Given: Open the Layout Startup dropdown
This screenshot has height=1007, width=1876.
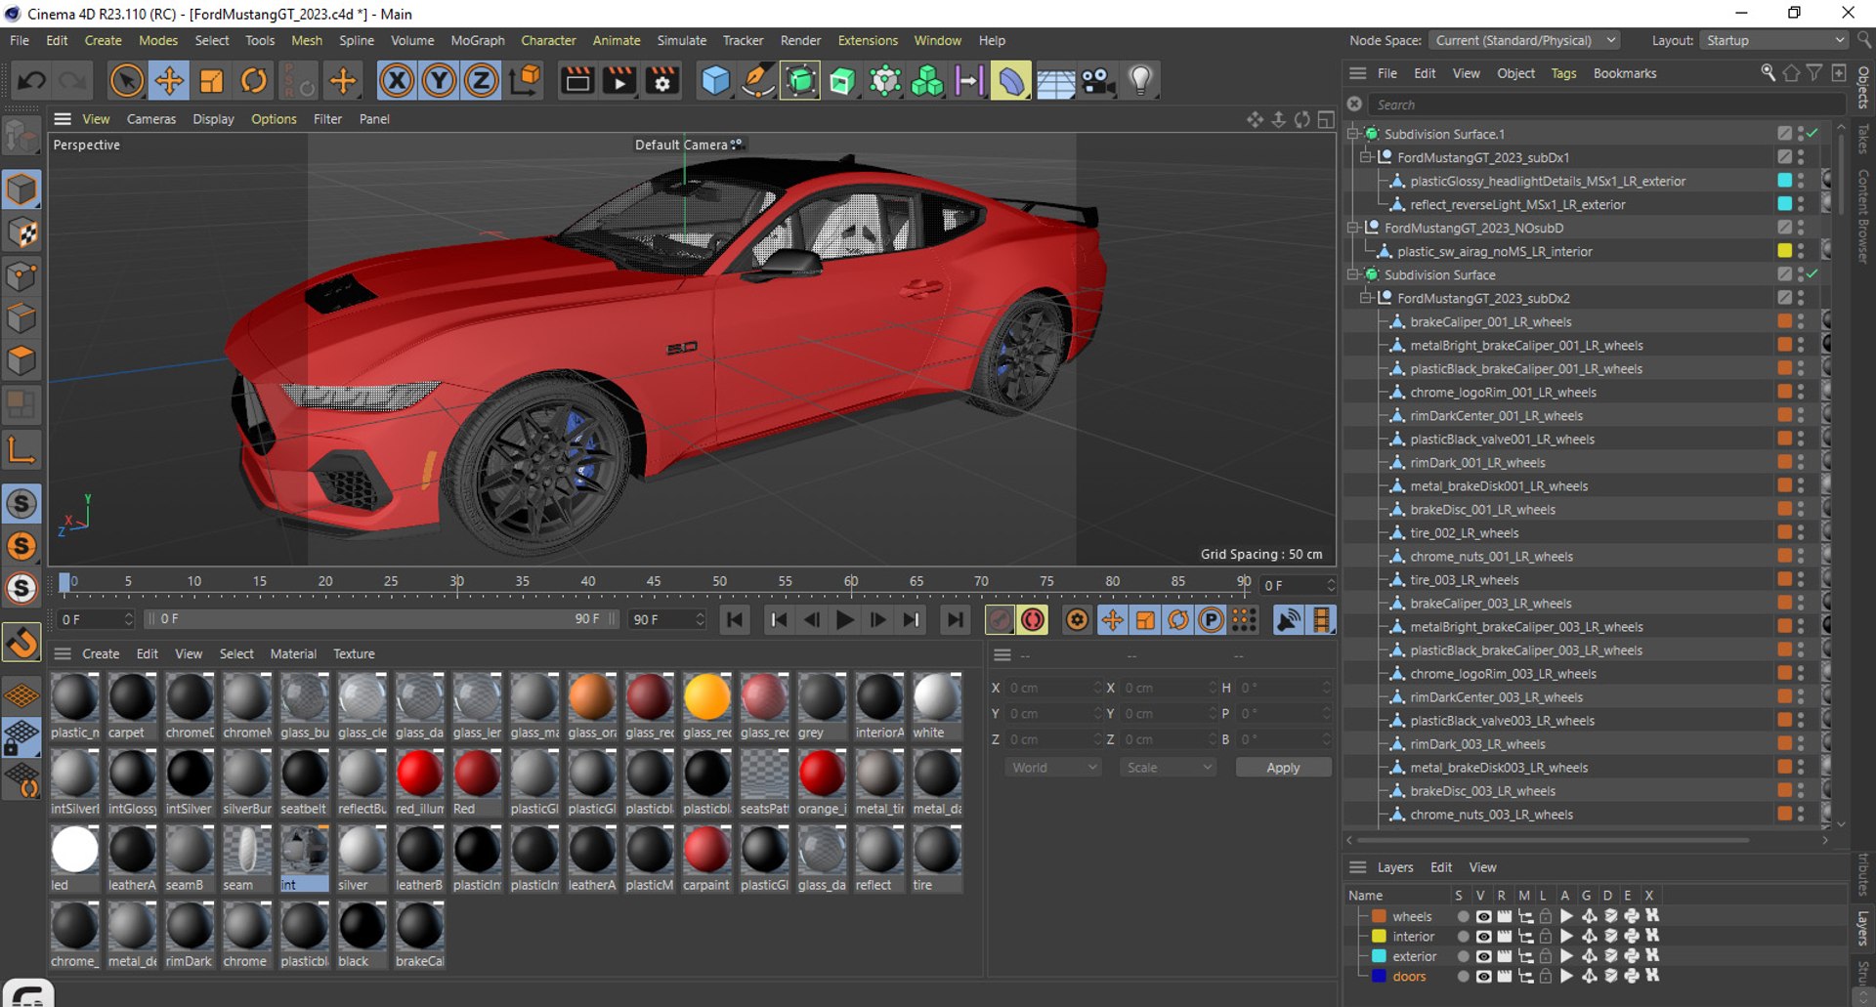Looking at the screenshot, I should coord(1774,40).
